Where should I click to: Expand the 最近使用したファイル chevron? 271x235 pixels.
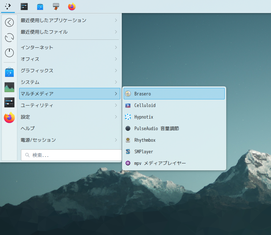(x=116, y=32)
